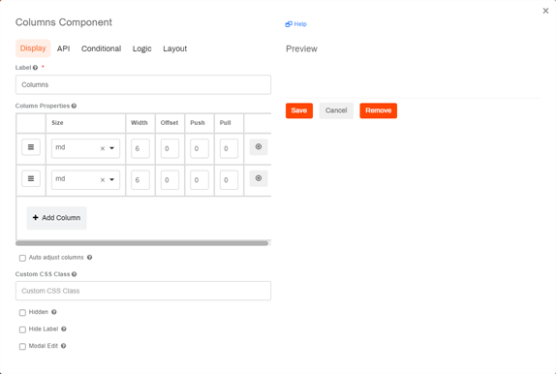Click the Cancel button
Screen dimensions: 556x374
[336, 110]
